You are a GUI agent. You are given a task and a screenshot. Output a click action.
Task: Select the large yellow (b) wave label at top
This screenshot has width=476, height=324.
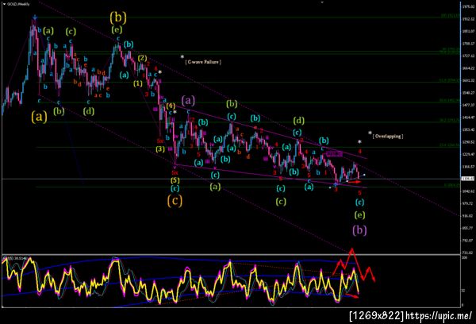pyautogui.click(x=118, y=17)
